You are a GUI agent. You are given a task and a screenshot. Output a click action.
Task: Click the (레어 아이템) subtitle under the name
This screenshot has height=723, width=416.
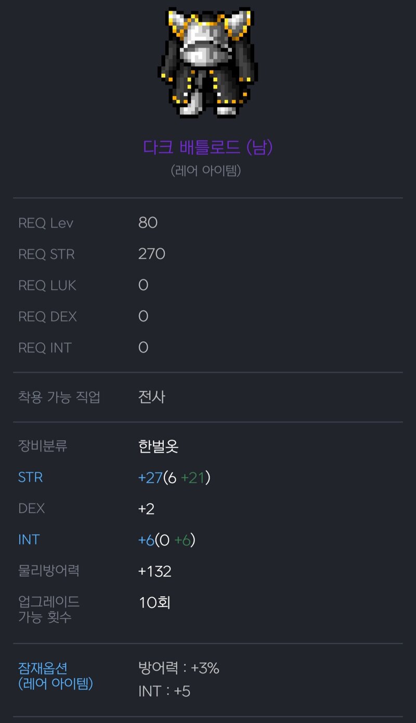point(206,171)
